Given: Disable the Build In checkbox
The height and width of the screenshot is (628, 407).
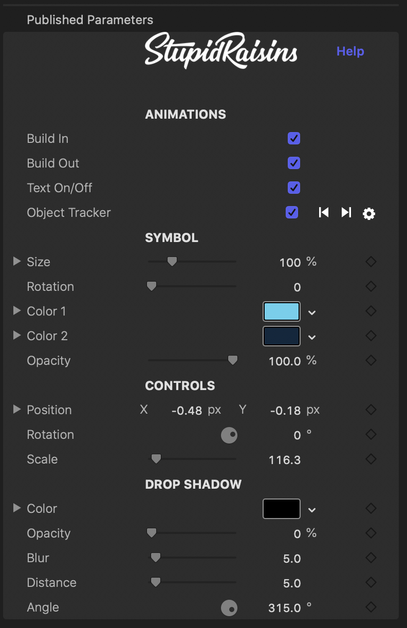Looking at the screenshot, I should [293, 138].
